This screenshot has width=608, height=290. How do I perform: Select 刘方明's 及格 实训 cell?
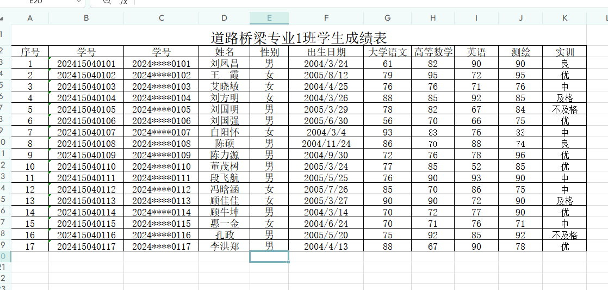(564, 98)
